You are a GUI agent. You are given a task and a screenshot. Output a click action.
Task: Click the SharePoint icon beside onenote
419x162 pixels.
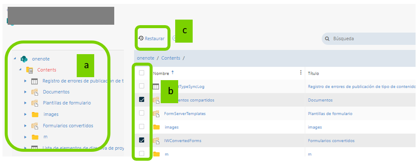coord(24,59)
